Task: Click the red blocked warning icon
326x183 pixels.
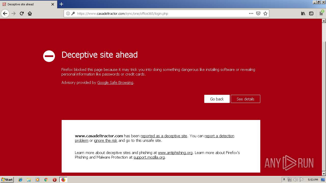Action: 49,56
